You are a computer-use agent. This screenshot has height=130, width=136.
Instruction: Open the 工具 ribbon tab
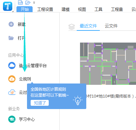click(98, 9)
